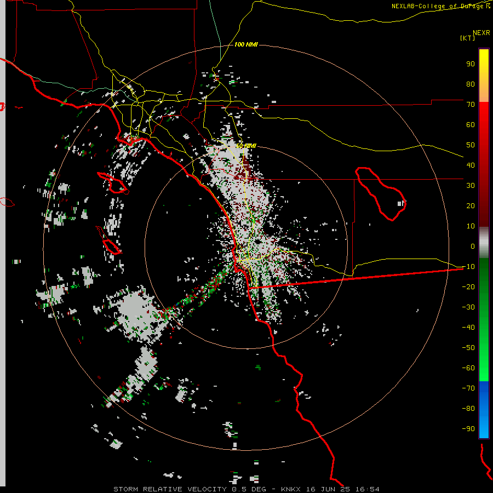Click the -20 value on the velocity scale
Image resolution: width=493 pixels, height=493 pixels.
(468, 286)
